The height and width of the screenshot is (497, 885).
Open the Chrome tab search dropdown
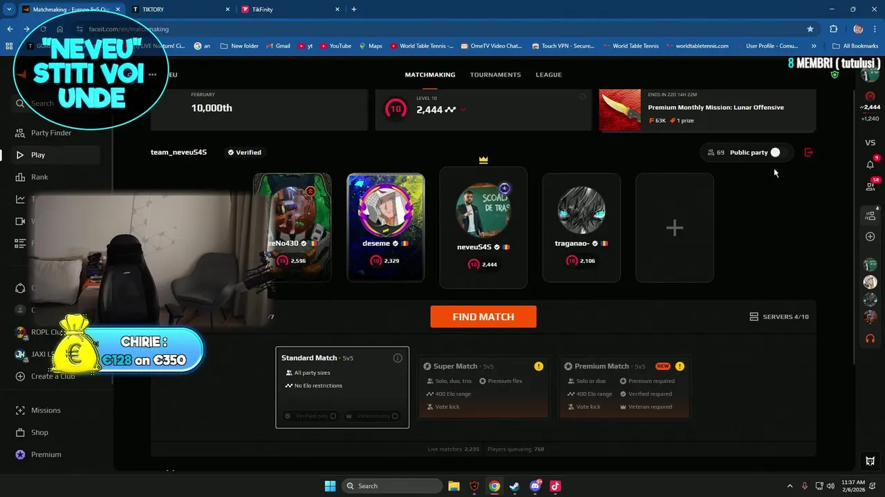[9, 10]
